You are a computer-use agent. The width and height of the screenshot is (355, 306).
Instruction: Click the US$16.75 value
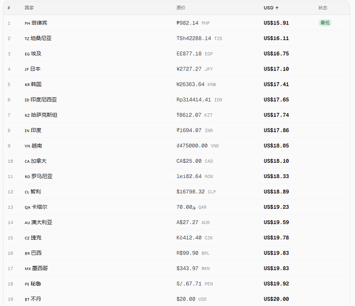point(276,54)
